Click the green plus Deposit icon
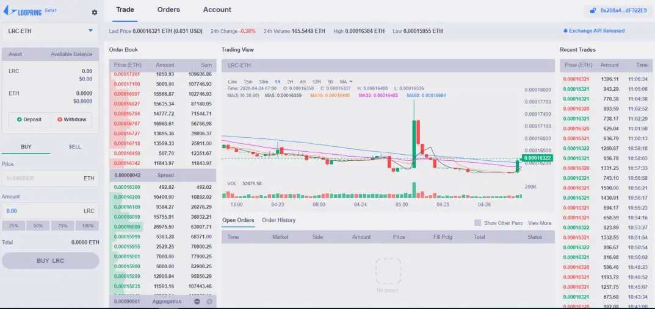The width and height of the screenshot is (655, 309). click(19, 119)
